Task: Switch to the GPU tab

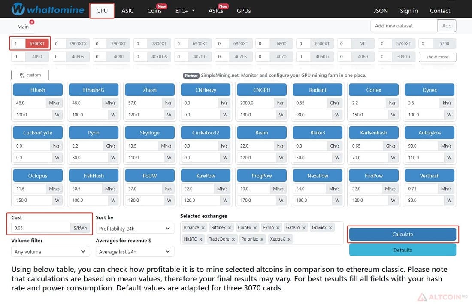Action: click(x=102, y=11)
